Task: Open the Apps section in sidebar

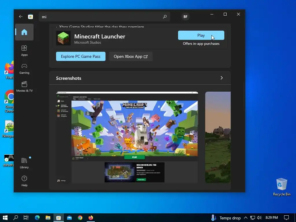Action: point(24,51)
